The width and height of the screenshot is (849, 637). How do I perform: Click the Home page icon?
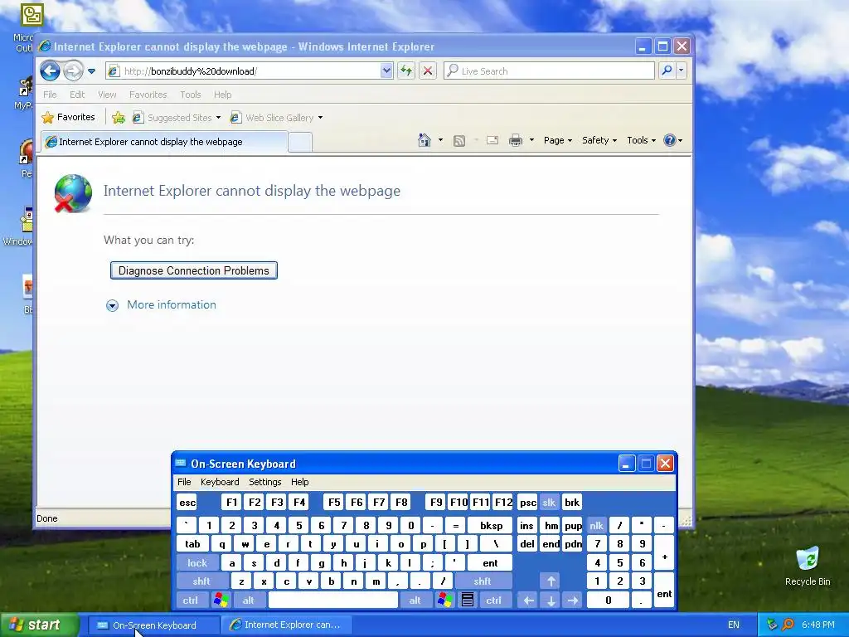(x=424, y=140)
